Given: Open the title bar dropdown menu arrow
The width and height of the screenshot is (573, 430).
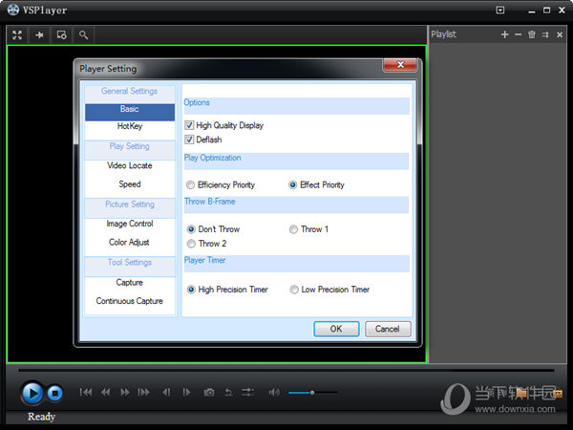Looking at the screenshot, I should point(500,11).
